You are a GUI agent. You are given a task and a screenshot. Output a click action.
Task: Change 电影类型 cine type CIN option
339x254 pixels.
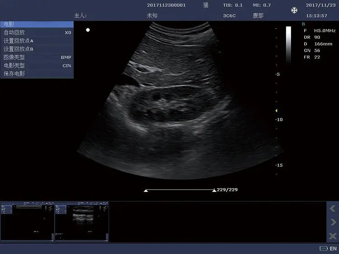tap(37, 65)
